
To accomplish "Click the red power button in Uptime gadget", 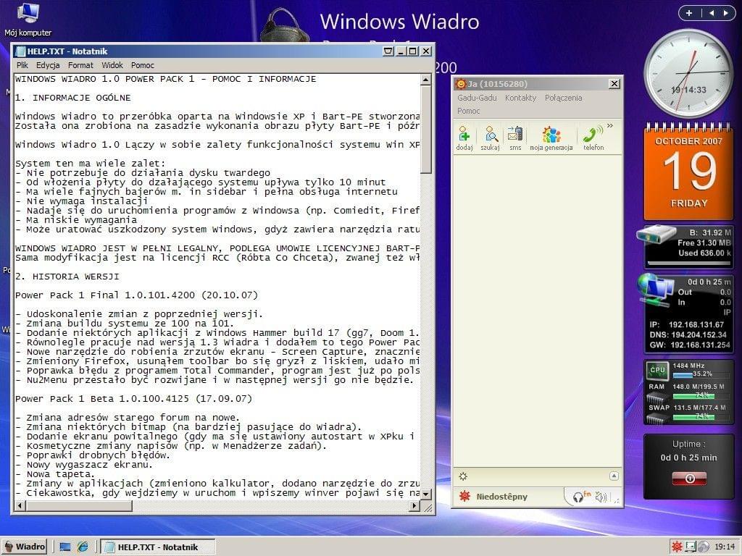I will 689,479.
